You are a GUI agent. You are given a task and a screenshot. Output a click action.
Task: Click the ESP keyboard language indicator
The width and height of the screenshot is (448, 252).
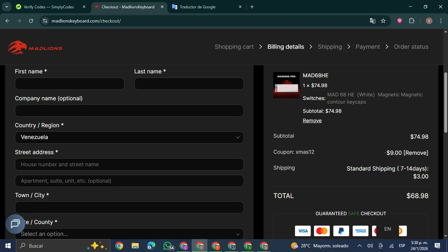pos(402,246)
